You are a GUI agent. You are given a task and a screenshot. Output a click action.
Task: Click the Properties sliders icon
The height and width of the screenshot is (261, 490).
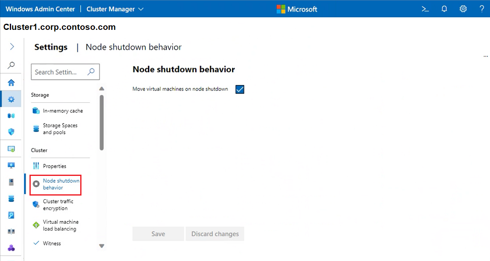click(36, 166)
